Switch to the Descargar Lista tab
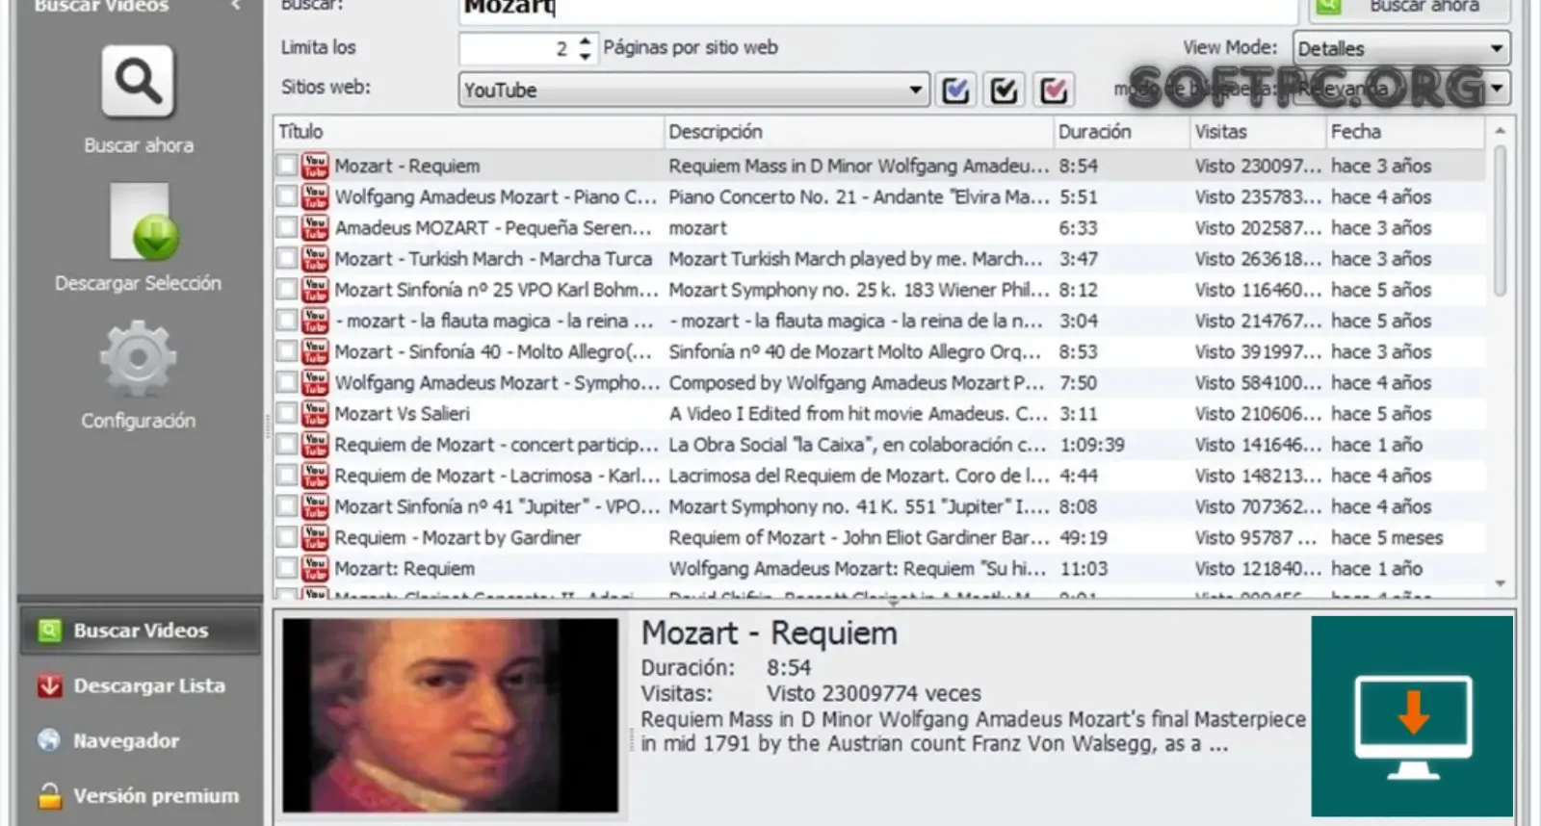The image size is (1541, 826). pos(140,685)
